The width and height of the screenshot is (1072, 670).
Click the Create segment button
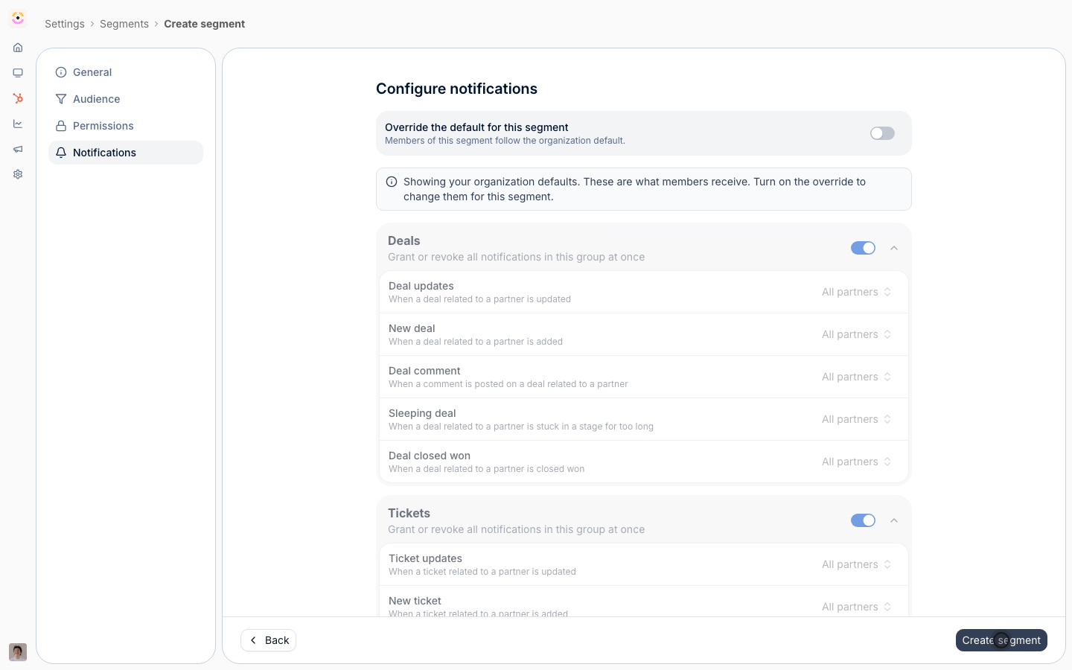click(x=1001, y=640)
